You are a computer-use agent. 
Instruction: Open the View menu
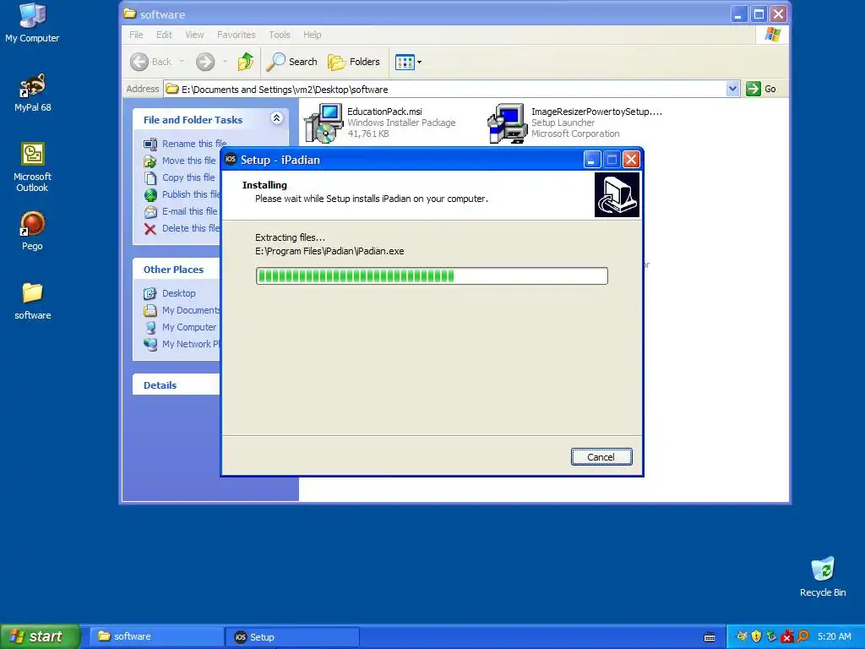(x=194, y=35)
